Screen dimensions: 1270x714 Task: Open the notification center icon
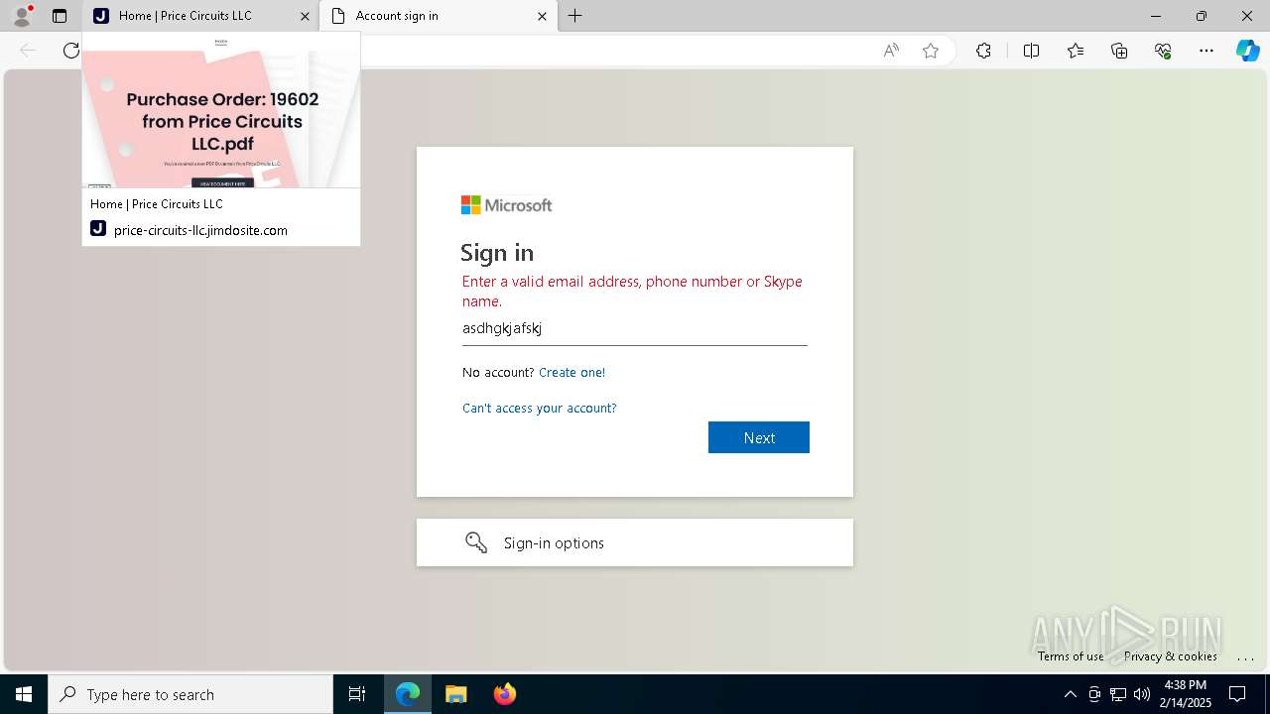click(1238, 694)
